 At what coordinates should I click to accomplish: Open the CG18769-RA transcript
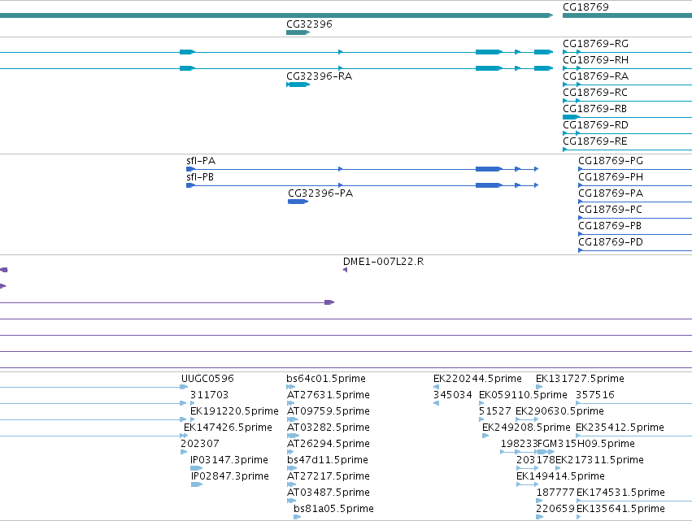click(595, 76)
